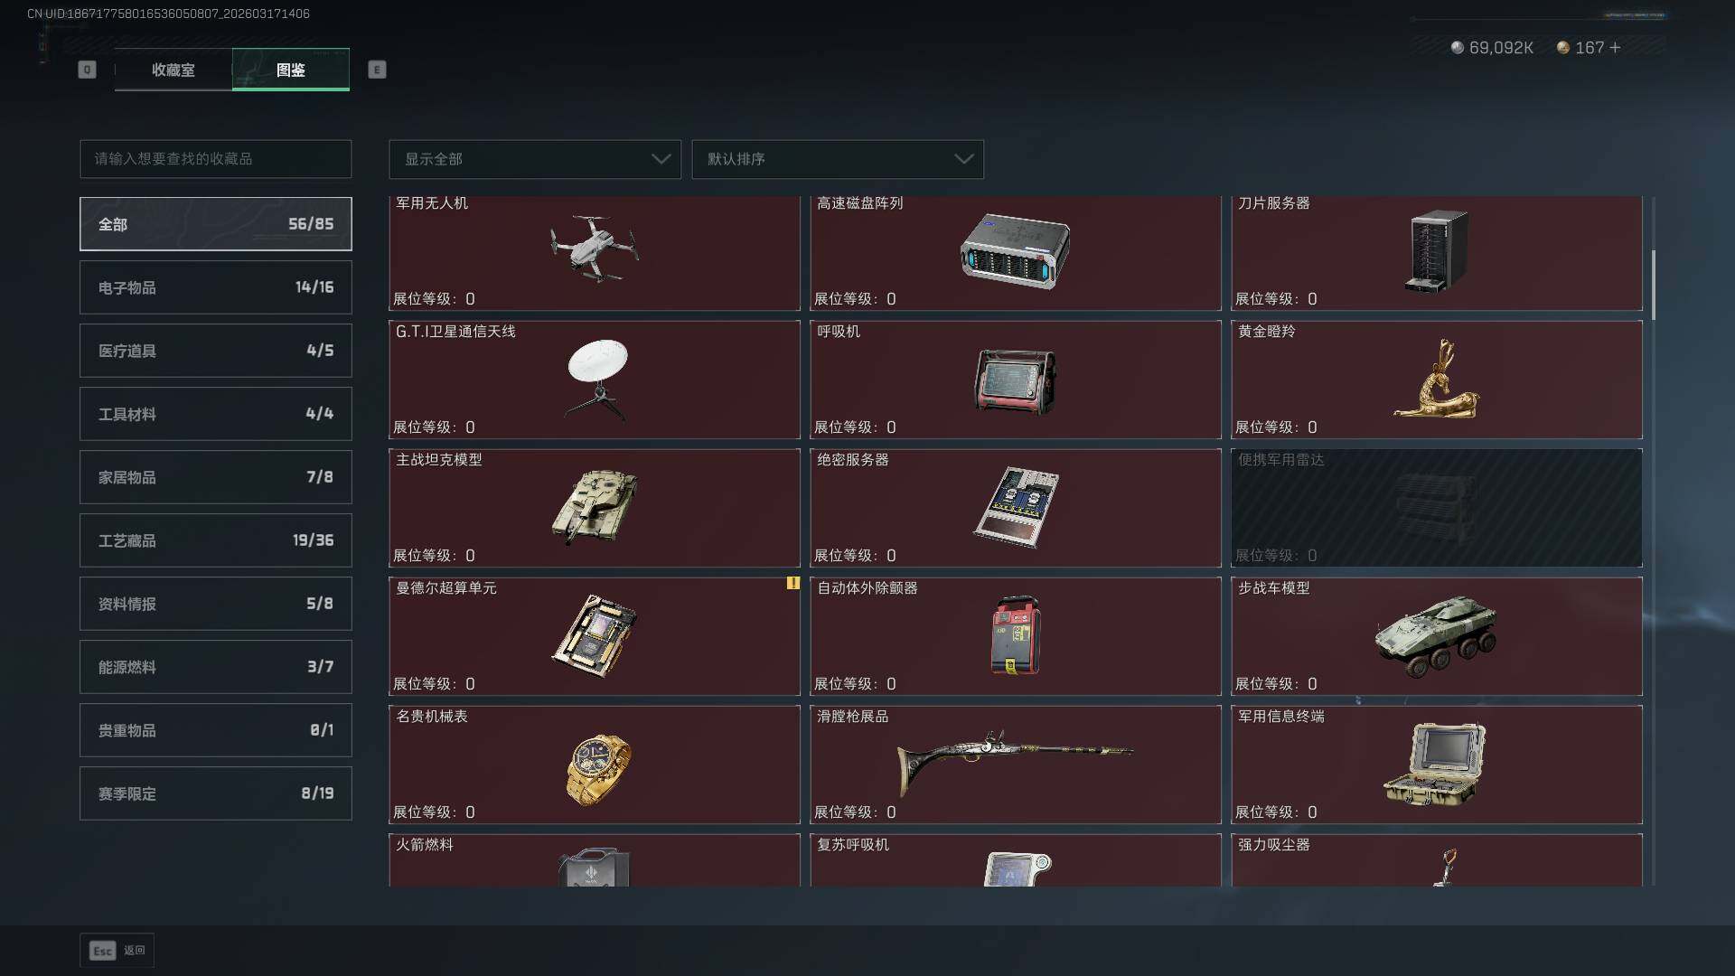Select the 工艺藏品 category 19/36
1735x976 pixels.
coord(216,540)
